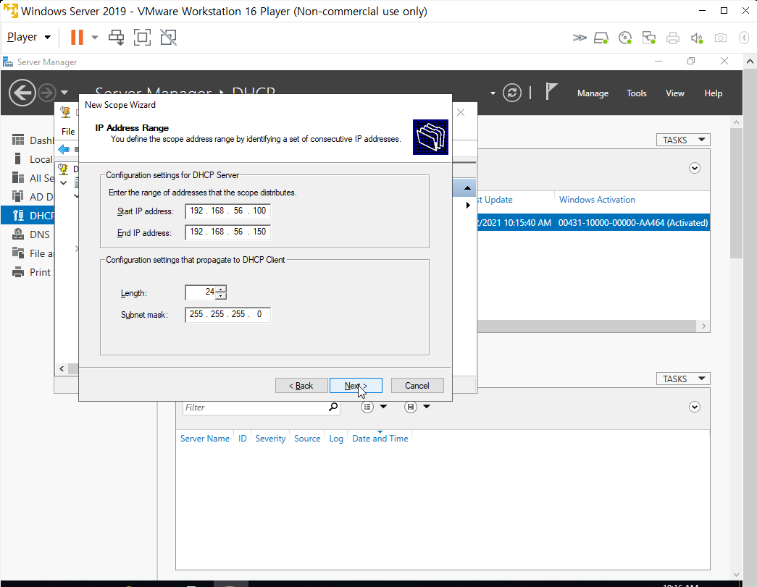Open the power options dropdown beside pause
This screenshot has height=587, width=757.
[x=95, y=37]
